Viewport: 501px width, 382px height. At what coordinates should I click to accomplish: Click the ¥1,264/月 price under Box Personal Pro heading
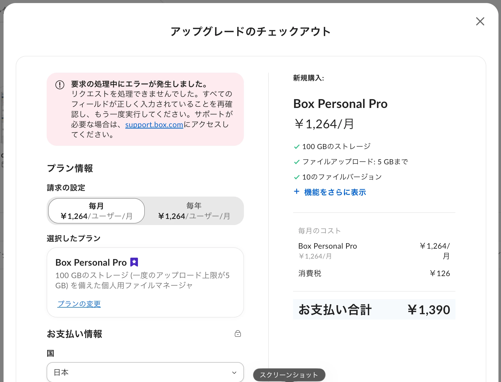(324, 124)
